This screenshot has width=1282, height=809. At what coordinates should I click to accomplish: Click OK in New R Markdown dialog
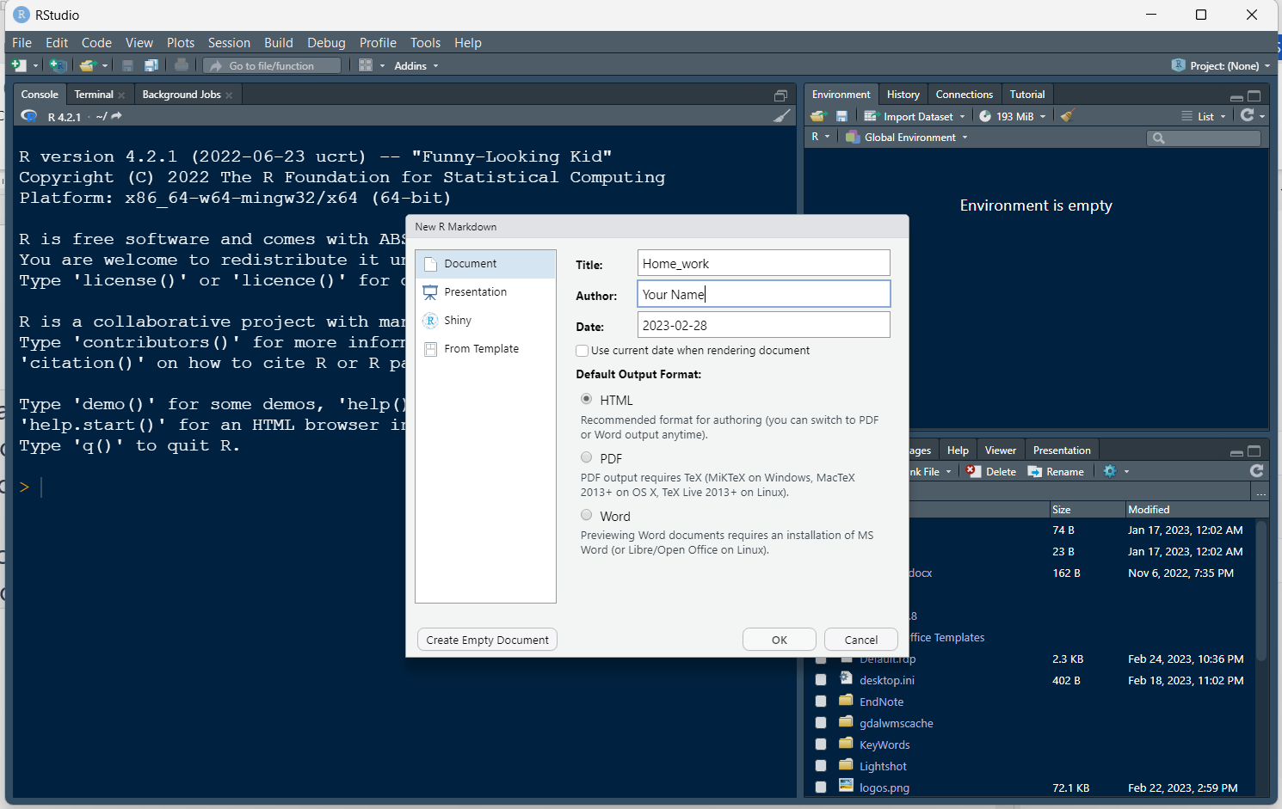[x=780, y=640]
